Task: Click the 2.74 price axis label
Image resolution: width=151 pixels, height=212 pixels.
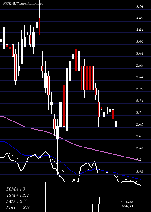Action: [x=140, y=101]
